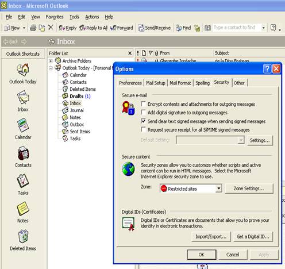Click Reply to All in toolbar
This screenshot has height=269, width=285.
tap(93, 28)
